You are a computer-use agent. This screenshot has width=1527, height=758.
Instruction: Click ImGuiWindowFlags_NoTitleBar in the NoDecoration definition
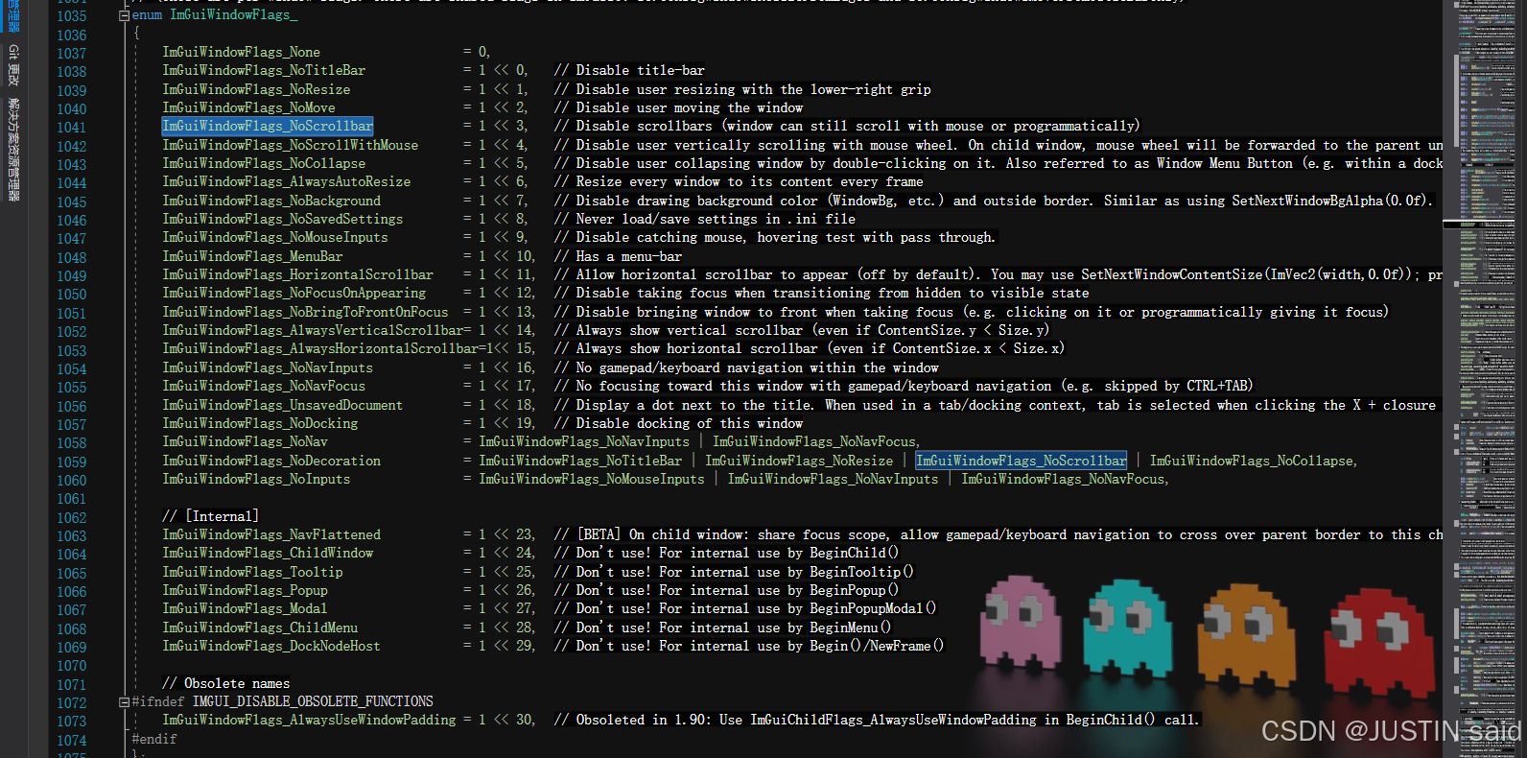pyautogui.click(x=580, y=461)
